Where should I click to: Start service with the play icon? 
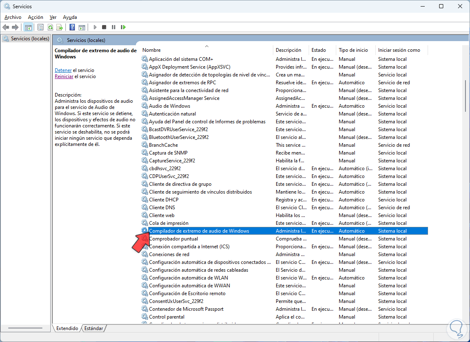tap(95, 27)
